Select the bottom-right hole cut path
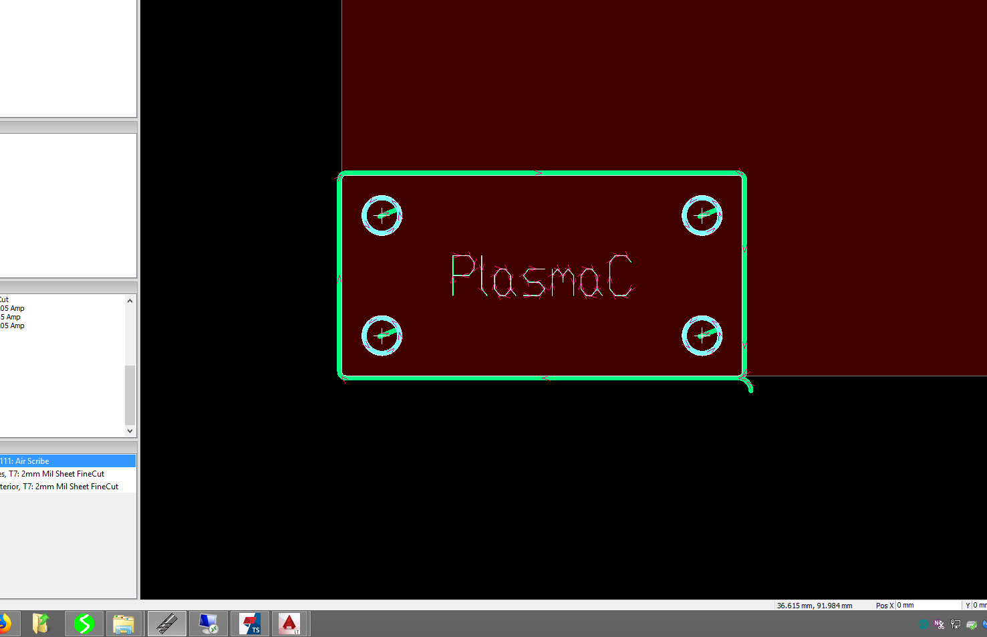The width and height of the screenshot is (987, 637). point(702,336)
